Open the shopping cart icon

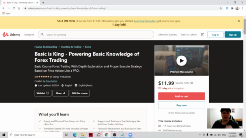tap(202, 34)
